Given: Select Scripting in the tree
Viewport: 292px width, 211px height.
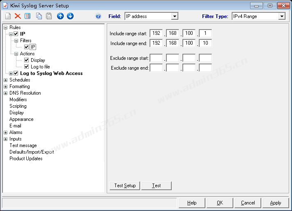Looking at the screenshot, I should click(x=18, y=106).
